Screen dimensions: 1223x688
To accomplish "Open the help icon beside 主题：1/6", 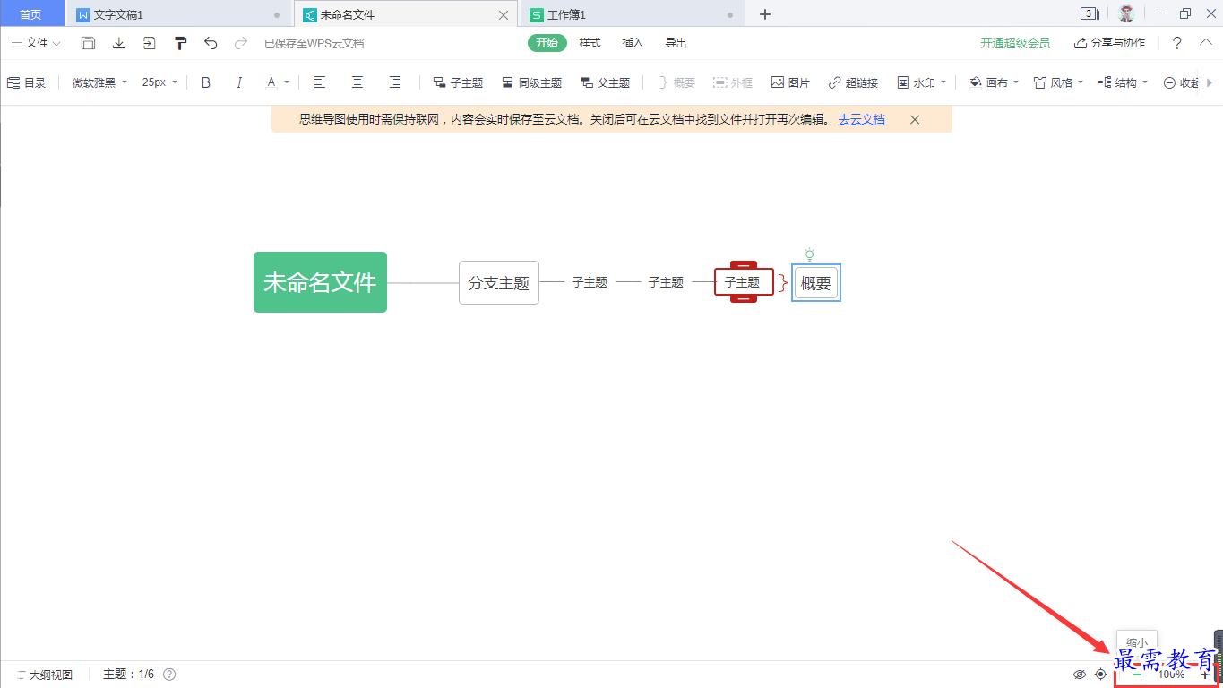I will (169, 675).
